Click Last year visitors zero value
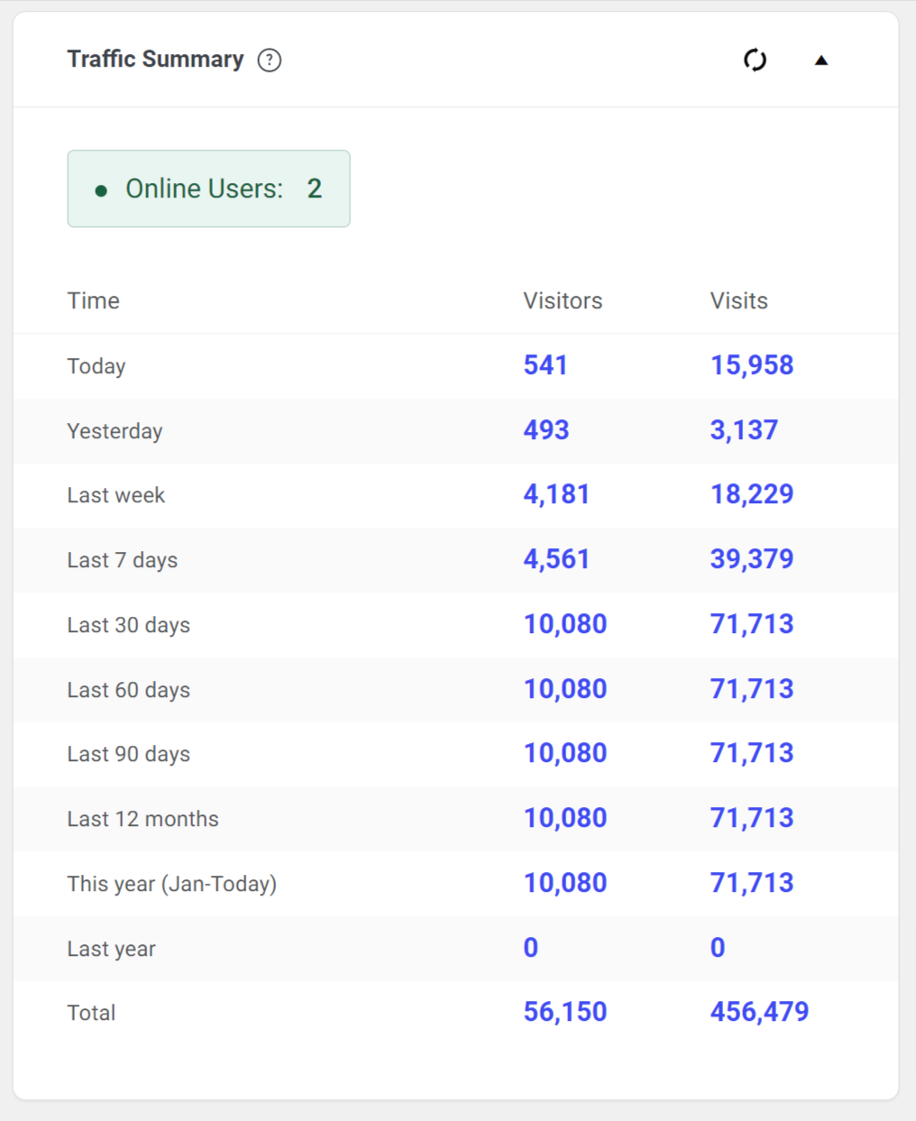The height and width of the screenshot is (1121, 916). [x=531, y=948]
